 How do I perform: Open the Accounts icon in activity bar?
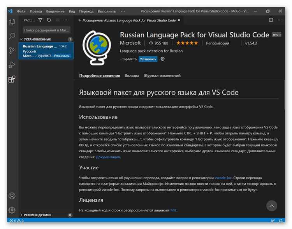(x=12, y=196)
